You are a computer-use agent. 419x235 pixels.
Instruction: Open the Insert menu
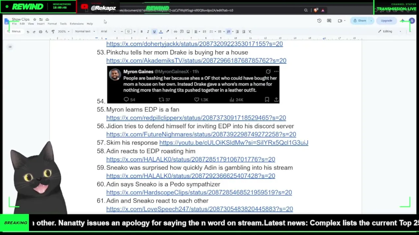click(41, 24)
